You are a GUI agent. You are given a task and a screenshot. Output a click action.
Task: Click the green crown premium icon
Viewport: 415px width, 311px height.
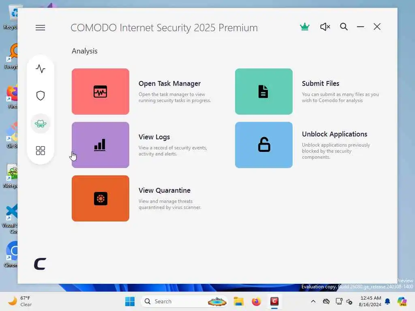(x=305, y=27)
